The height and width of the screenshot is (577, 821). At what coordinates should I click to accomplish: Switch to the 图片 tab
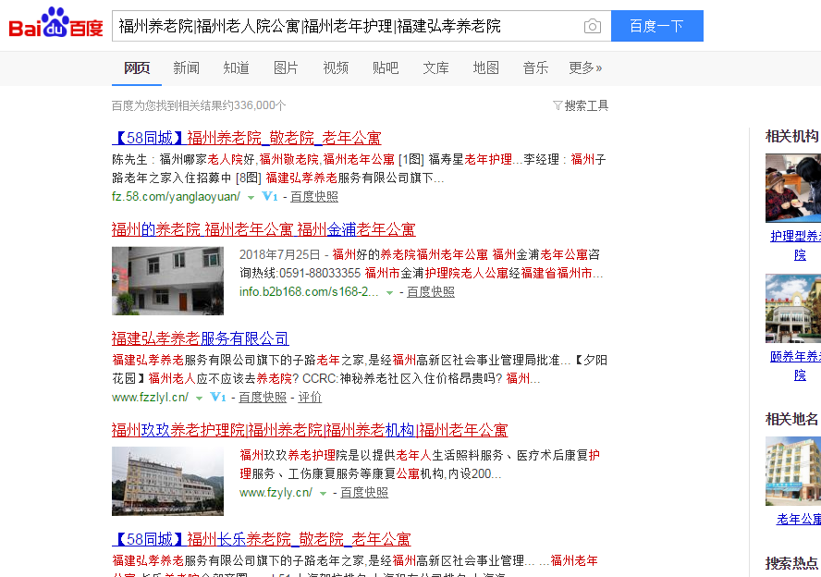coord(286,68)
